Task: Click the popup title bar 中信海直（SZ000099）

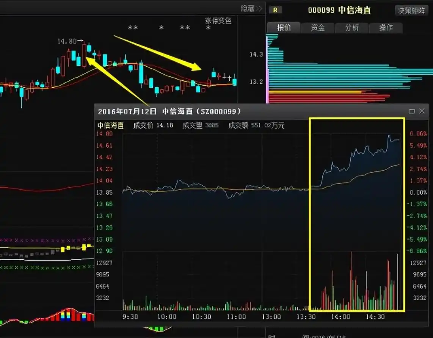Action: (x=201, y=111)
